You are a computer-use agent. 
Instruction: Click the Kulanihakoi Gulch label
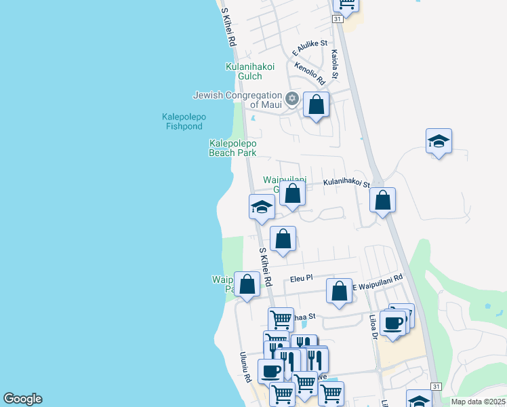pos(250,71)
